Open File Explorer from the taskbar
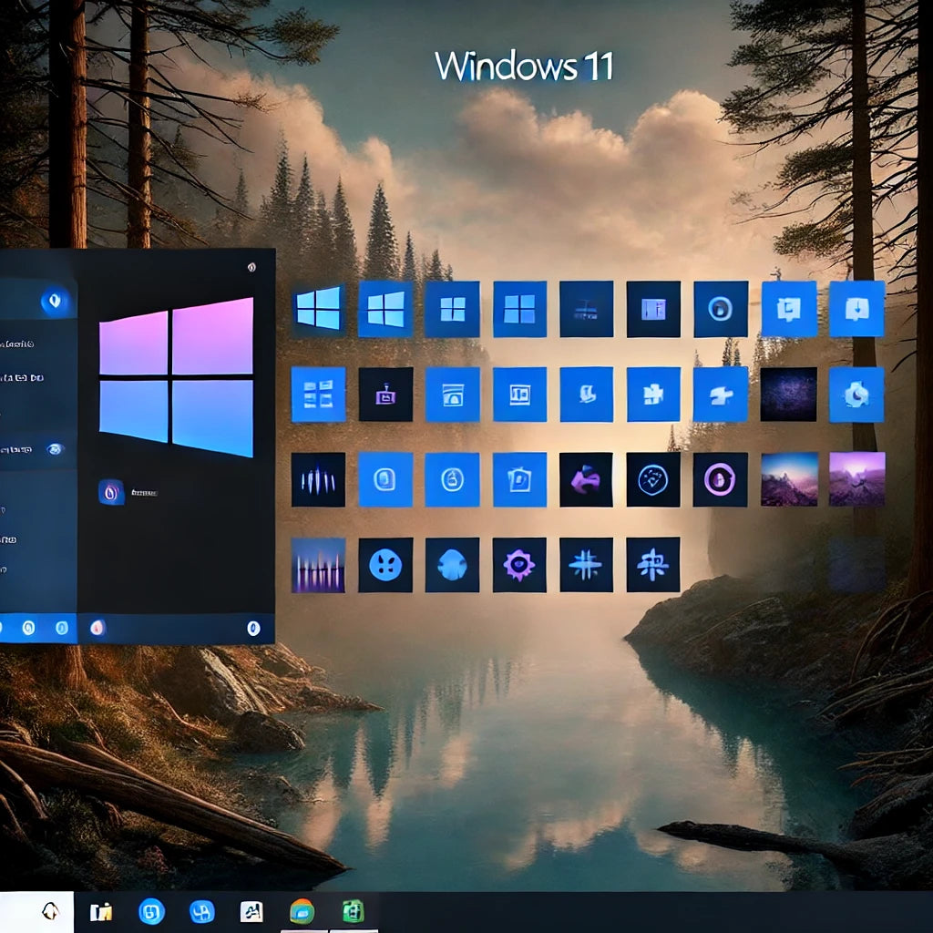 pyautogui.click(x=101, y=911)
